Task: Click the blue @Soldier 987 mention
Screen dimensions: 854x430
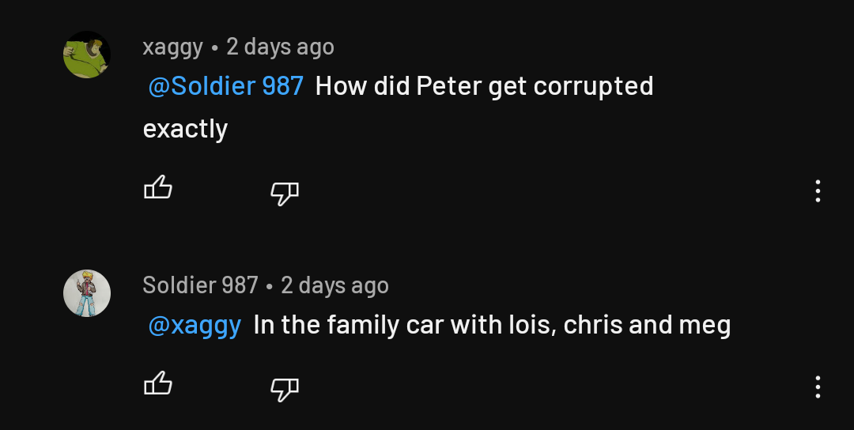Action: [x=226, y=86]
